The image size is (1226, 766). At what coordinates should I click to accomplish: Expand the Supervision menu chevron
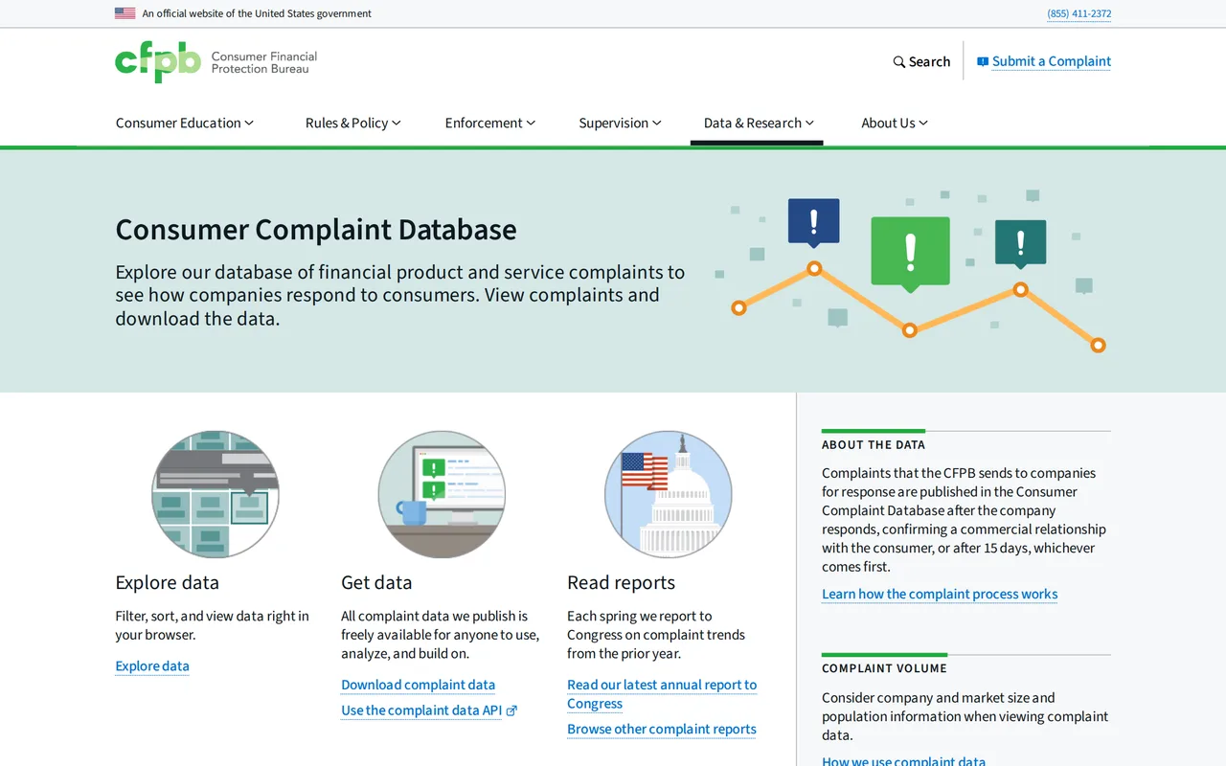coord(657,123)
